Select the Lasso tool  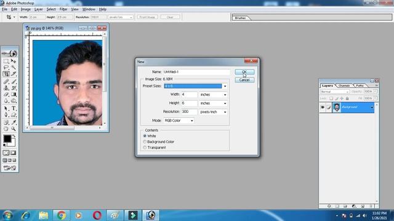point(6,67)
